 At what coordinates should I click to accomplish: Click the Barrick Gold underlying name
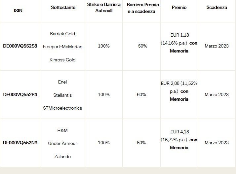tap(62, 34)
